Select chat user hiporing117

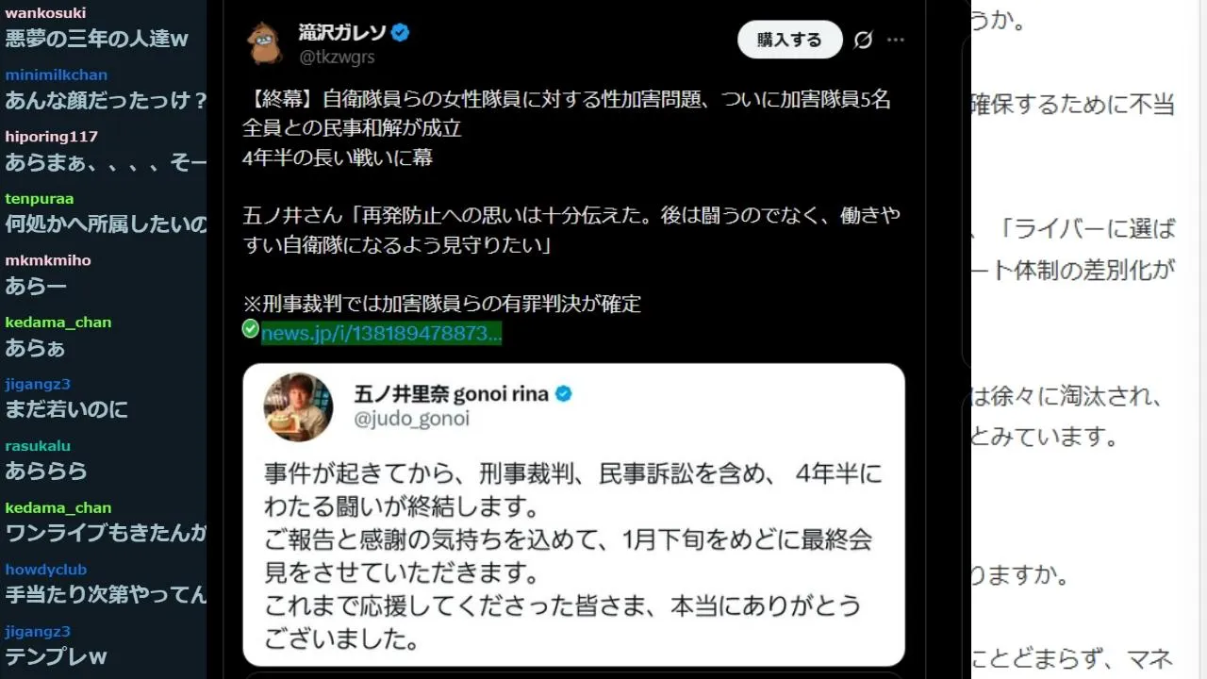pos(51,137)
